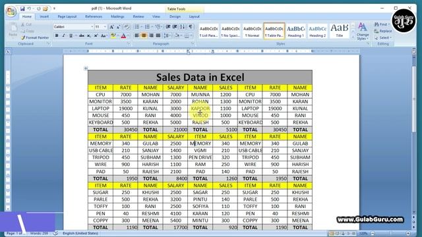422x237 pixels.
Task: Open the Table Tools Design tab
Action: pos(175,16)
